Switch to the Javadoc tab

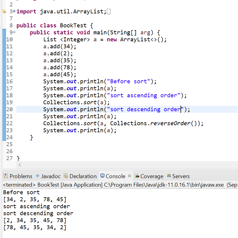[48, 176]
